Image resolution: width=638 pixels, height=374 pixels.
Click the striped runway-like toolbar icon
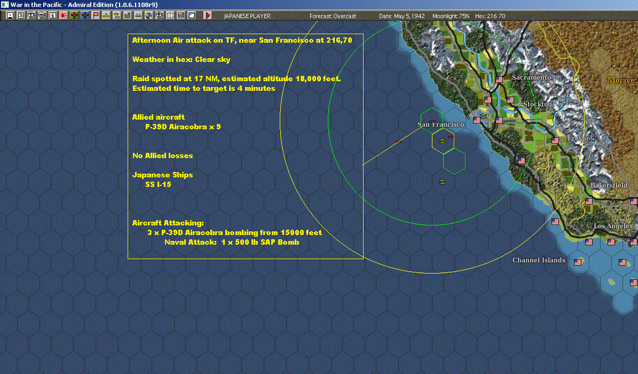click(181, 15)
